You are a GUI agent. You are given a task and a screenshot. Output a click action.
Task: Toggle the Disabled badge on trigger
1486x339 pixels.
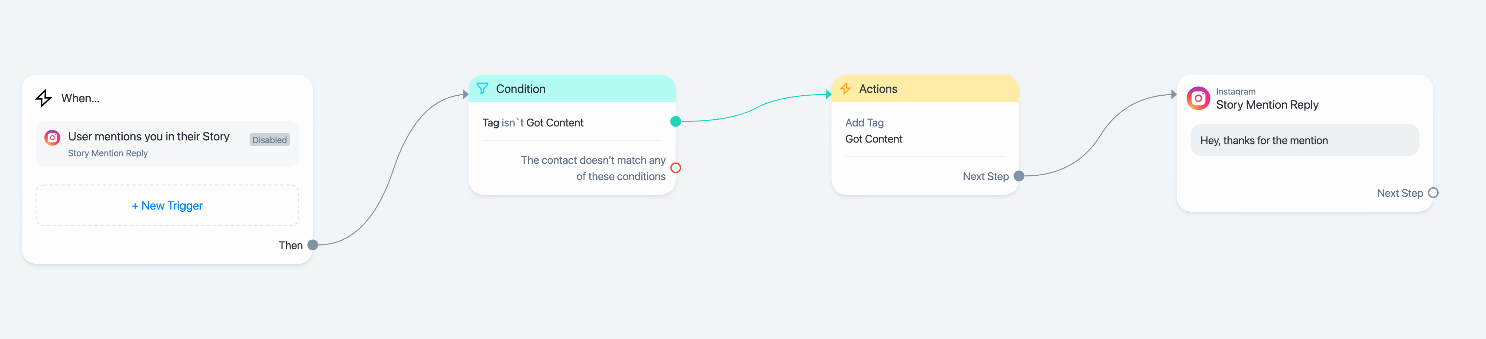point(269,140)
